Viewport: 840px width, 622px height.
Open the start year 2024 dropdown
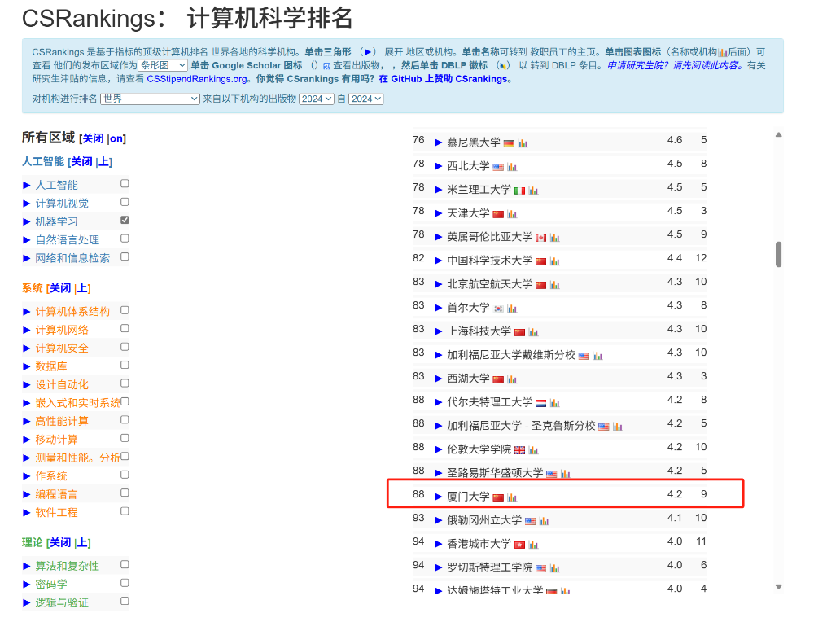pyautogui.click(x=316, y=99)
